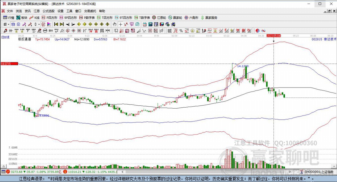Viewport: 337px width, 182px height.
Task: Click the black right arrow icon
Action: tap(73, 24)
